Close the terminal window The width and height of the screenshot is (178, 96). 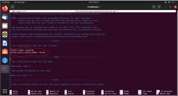175,7
